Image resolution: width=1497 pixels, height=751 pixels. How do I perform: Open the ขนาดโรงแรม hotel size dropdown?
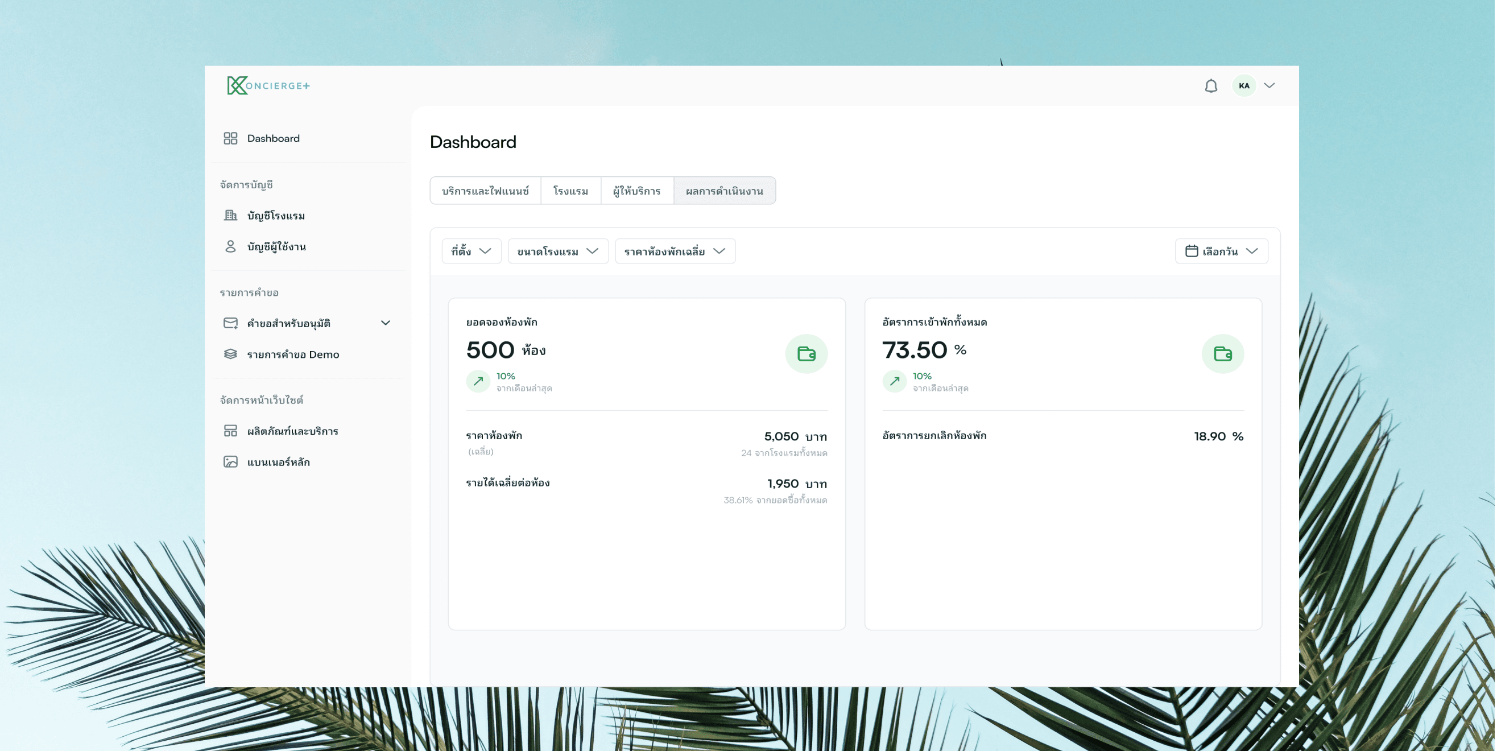click(x=557, y=251)
